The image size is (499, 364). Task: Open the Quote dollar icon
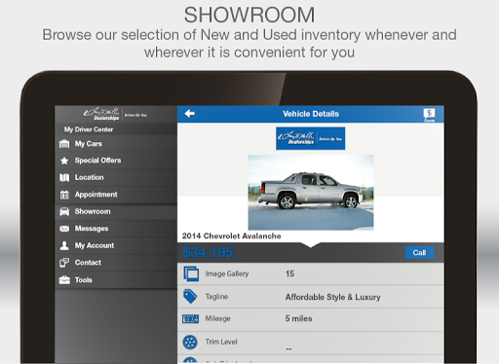429,115
